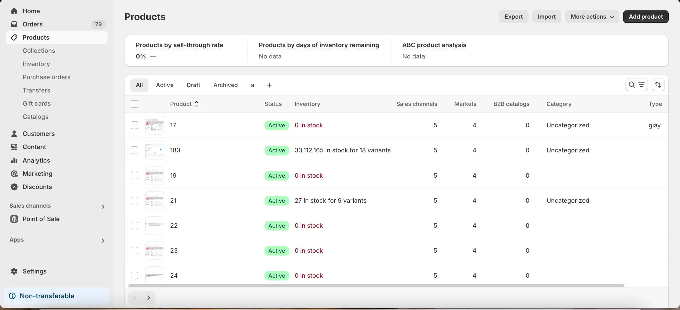680x310 pixels.
Task: Click the Customers person icon
Action: (x=14, y=134)
